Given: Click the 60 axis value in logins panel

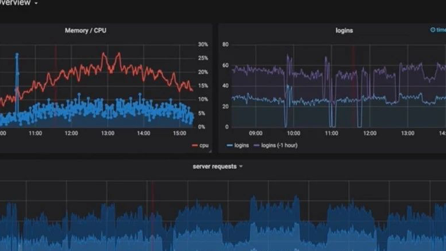Looking at the screenshot, I should [x=225, y=65].
